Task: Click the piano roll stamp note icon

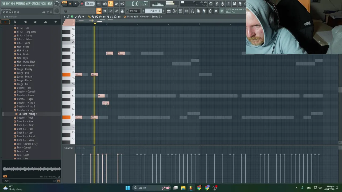Action: coord(76,17)
